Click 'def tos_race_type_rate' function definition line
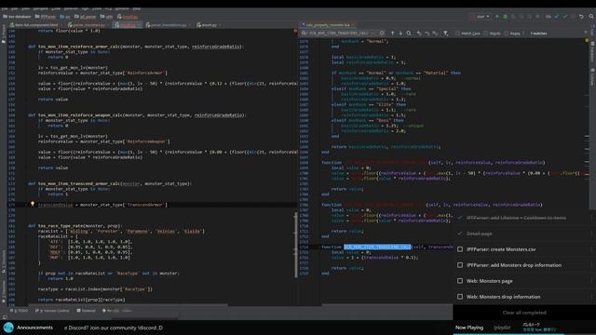 coord(74,225)
